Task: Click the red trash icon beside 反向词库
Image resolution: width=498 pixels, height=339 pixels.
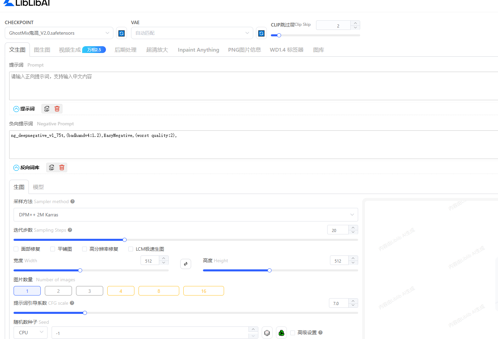Action: point(62,167)
